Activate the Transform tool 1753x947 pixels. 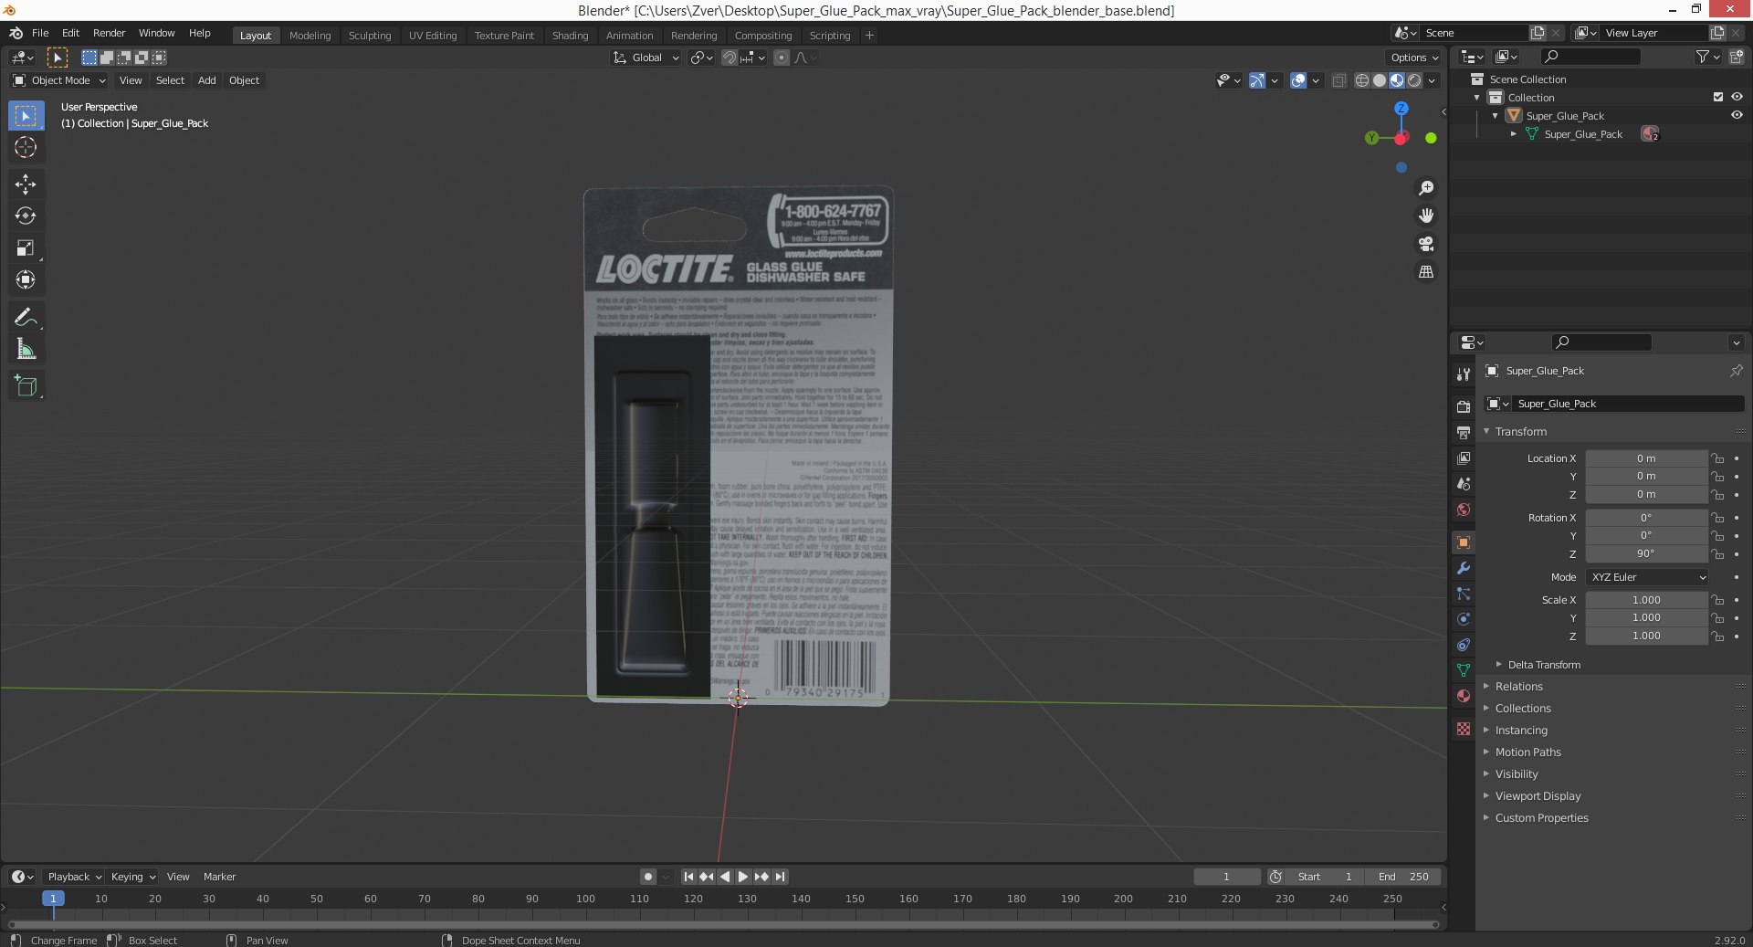(26, 280)
